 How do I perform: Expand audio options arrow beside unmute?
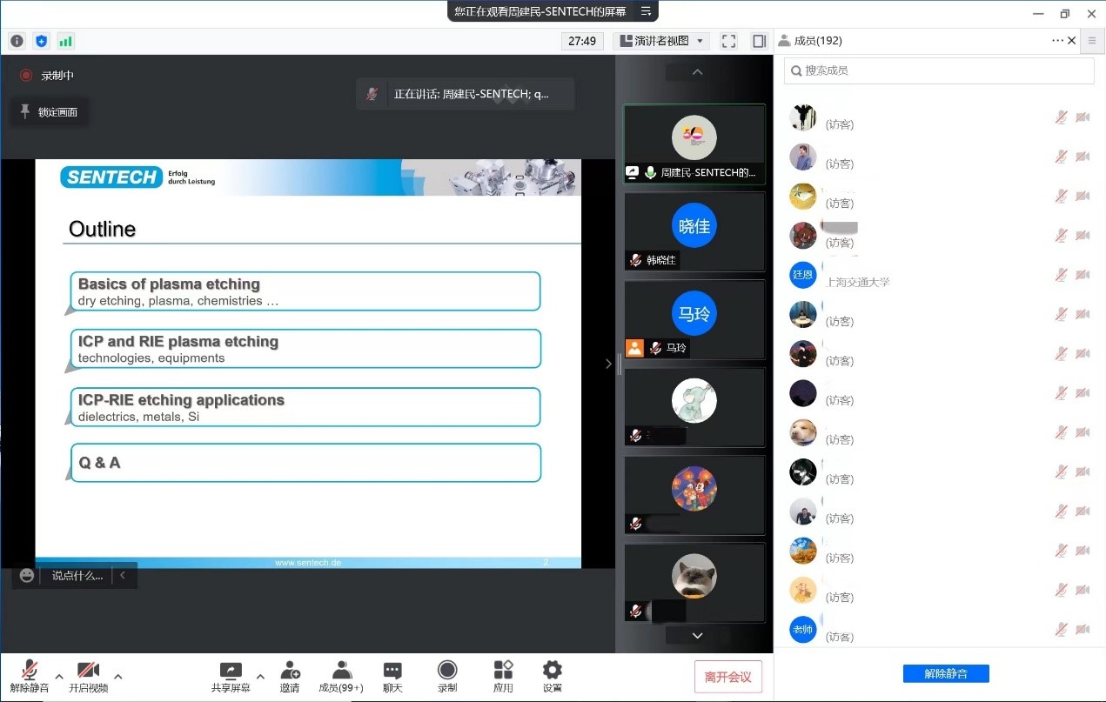(x=59, y=676)
